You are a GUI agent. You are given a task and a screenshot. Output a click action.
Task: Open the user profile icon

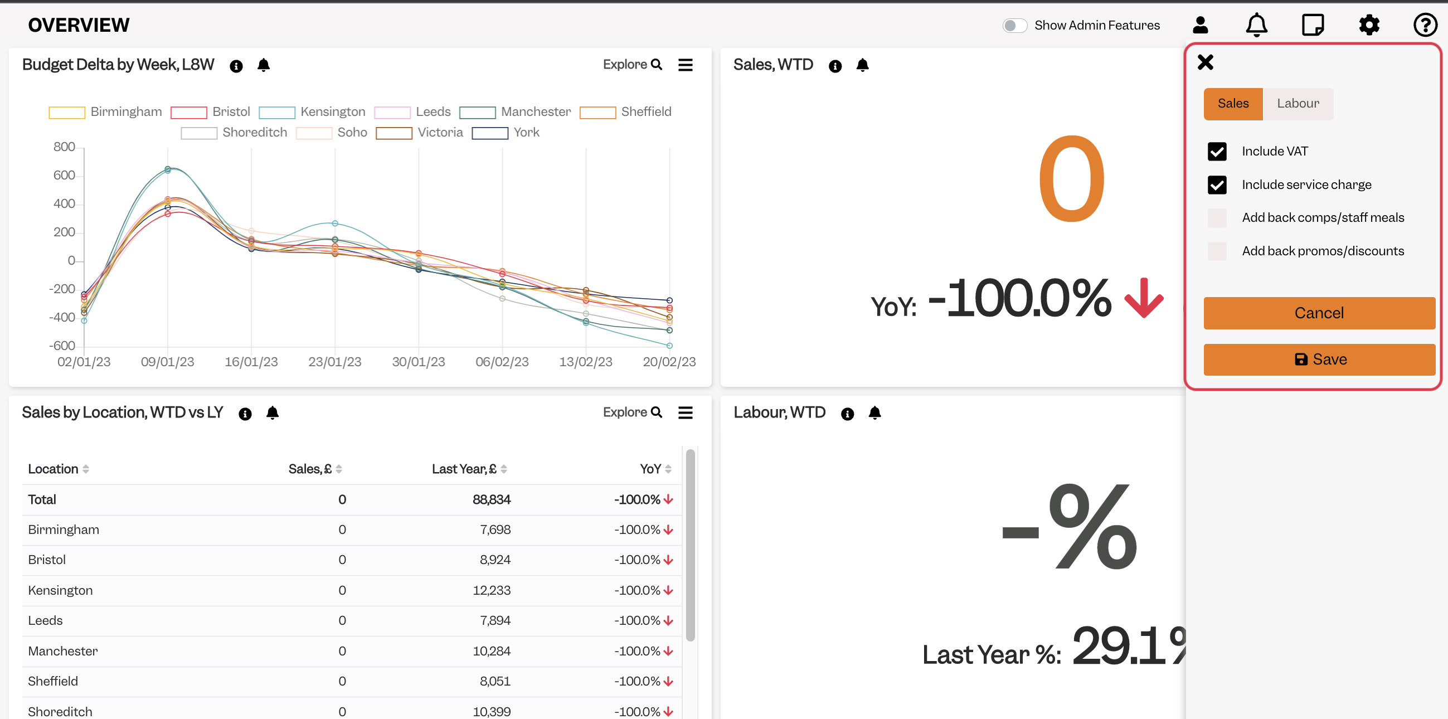pyautogui.click(x=1200, y=25)
